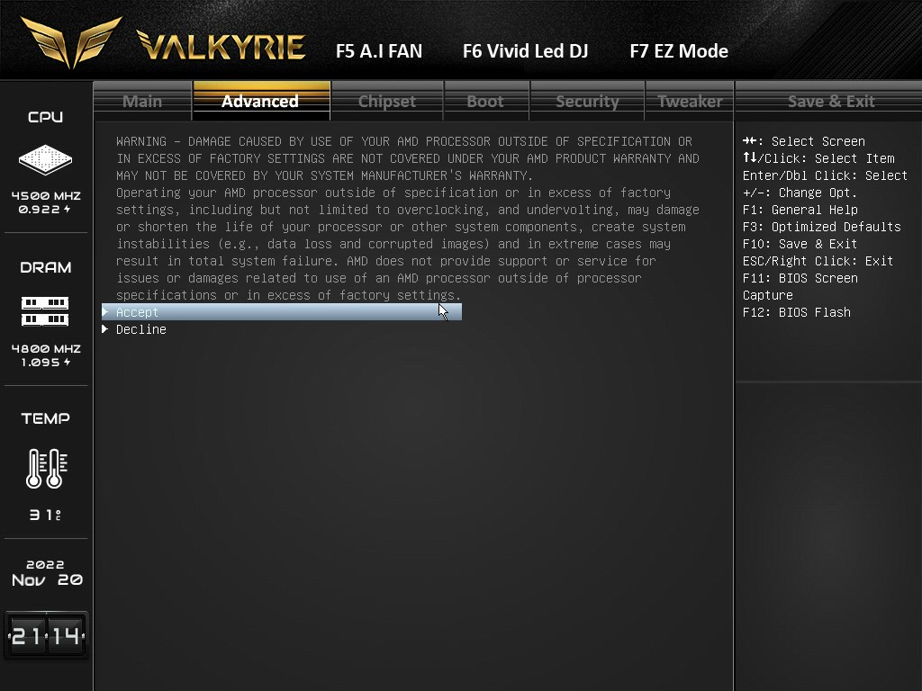Open the Tweaker tab
The height and width of the screenshot is (691, 922).
tap(689, 101)
